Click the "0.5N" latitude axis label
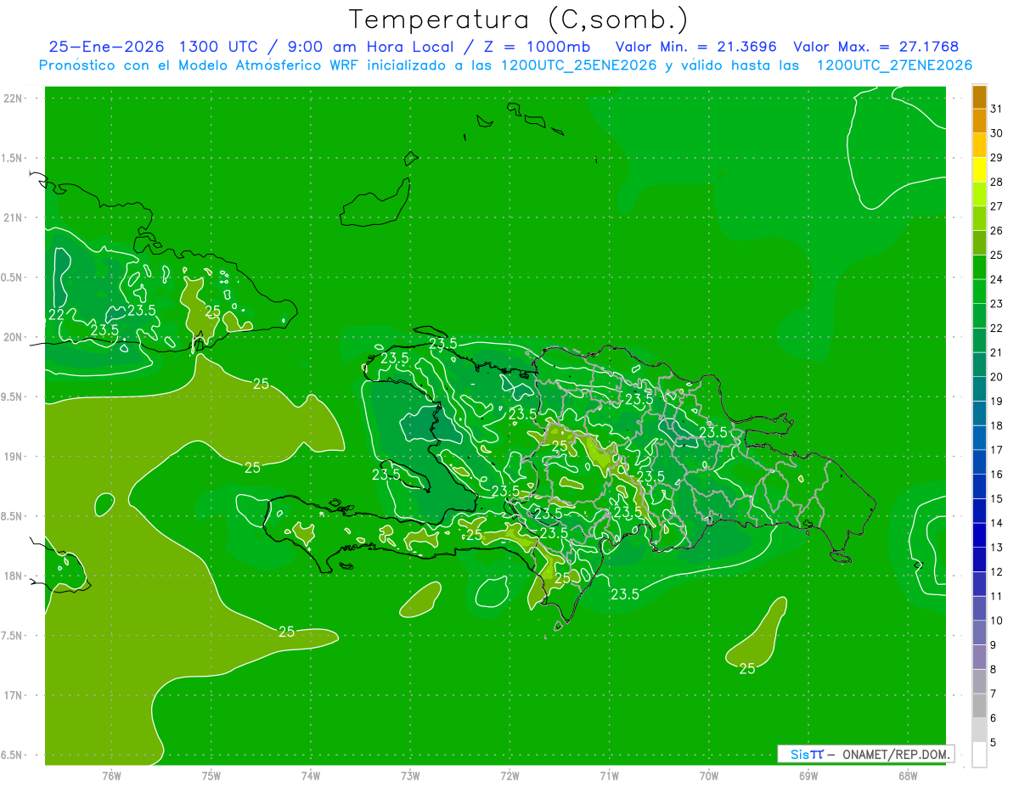 (13, 278)
